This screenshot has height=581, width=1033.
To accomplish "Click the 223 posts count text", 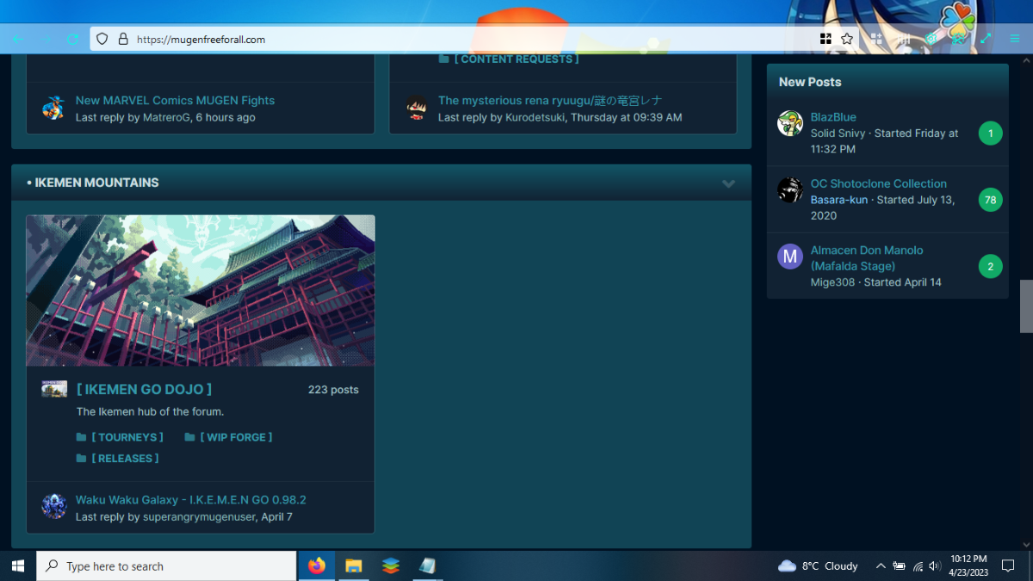I will coord(333,390).
